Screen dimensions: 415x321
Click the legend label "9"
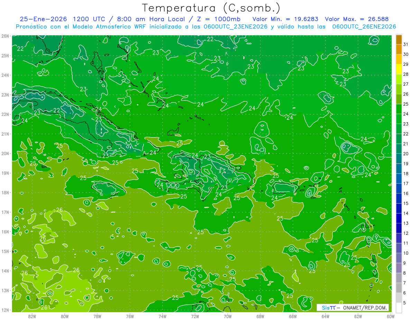(x=405, y=263)
